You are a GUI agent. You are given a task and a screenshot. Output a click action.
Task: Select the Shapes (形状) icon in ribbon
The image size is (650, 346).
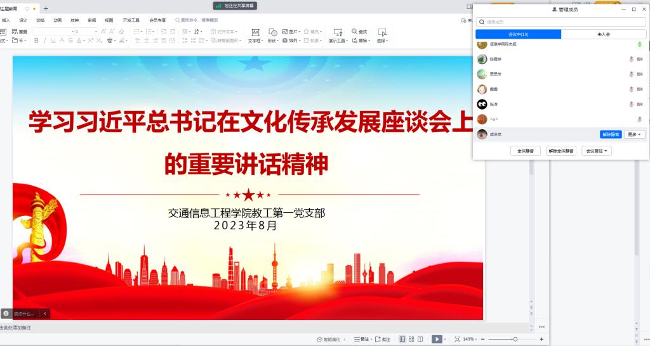point(272,32)
